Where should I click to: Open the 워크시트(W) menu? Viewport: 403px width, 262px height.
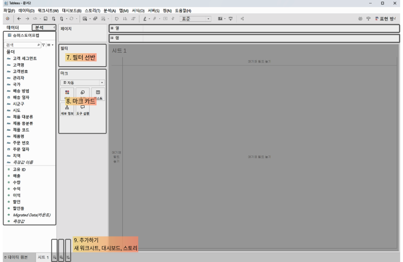click(48, 10)
